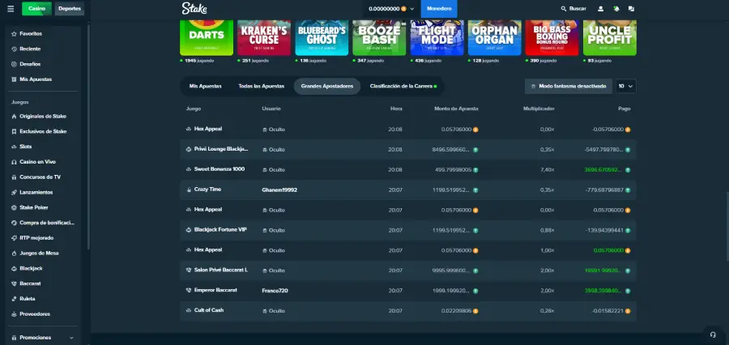Click the Salon Privé Baccarat game name
729x345 pixels.
221,270
